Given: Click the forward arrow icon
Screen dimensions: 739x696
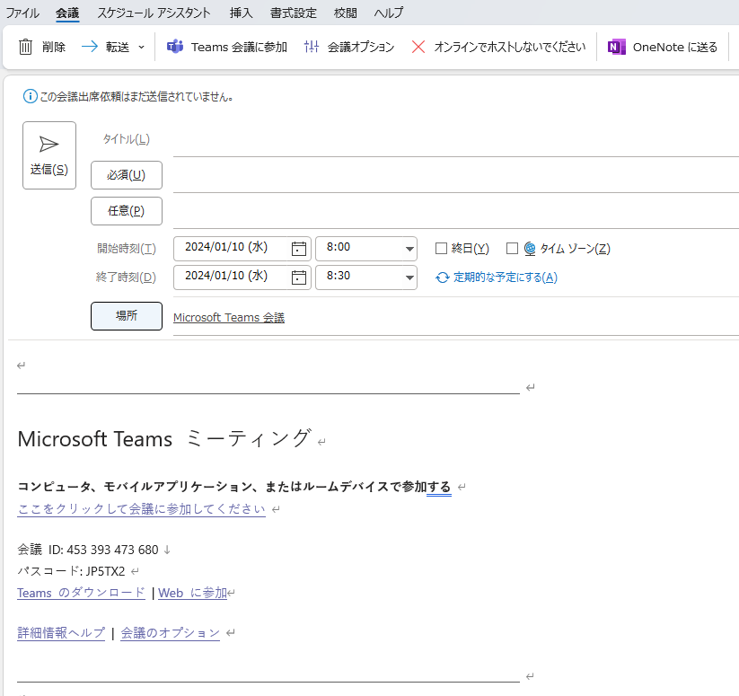Looking at the screenshot, I should (x=90, y=47).
